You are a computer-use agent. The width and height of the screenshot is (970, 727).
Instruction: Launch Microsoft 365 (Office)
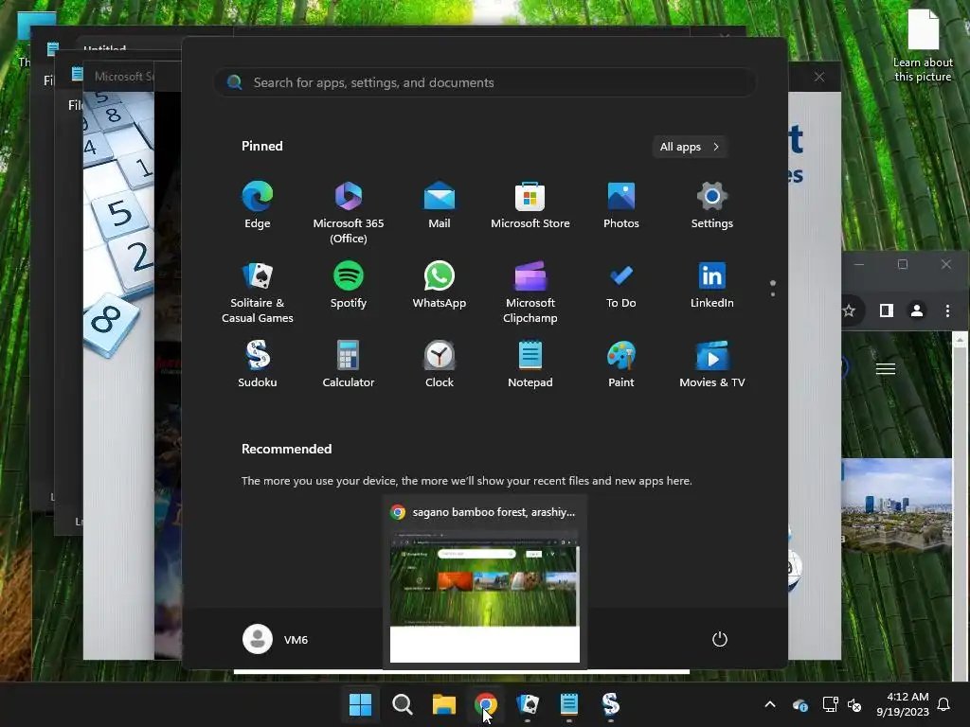[x=349, y=213]
